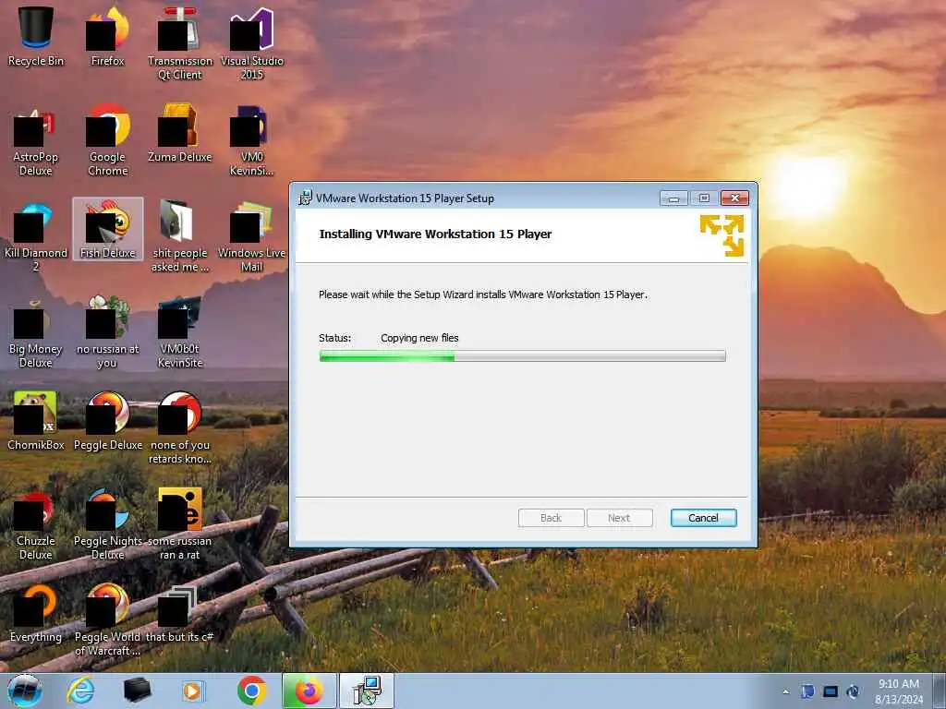
Task: Click the VMware Setup title bar icon
Action: [x=305, y=198]
